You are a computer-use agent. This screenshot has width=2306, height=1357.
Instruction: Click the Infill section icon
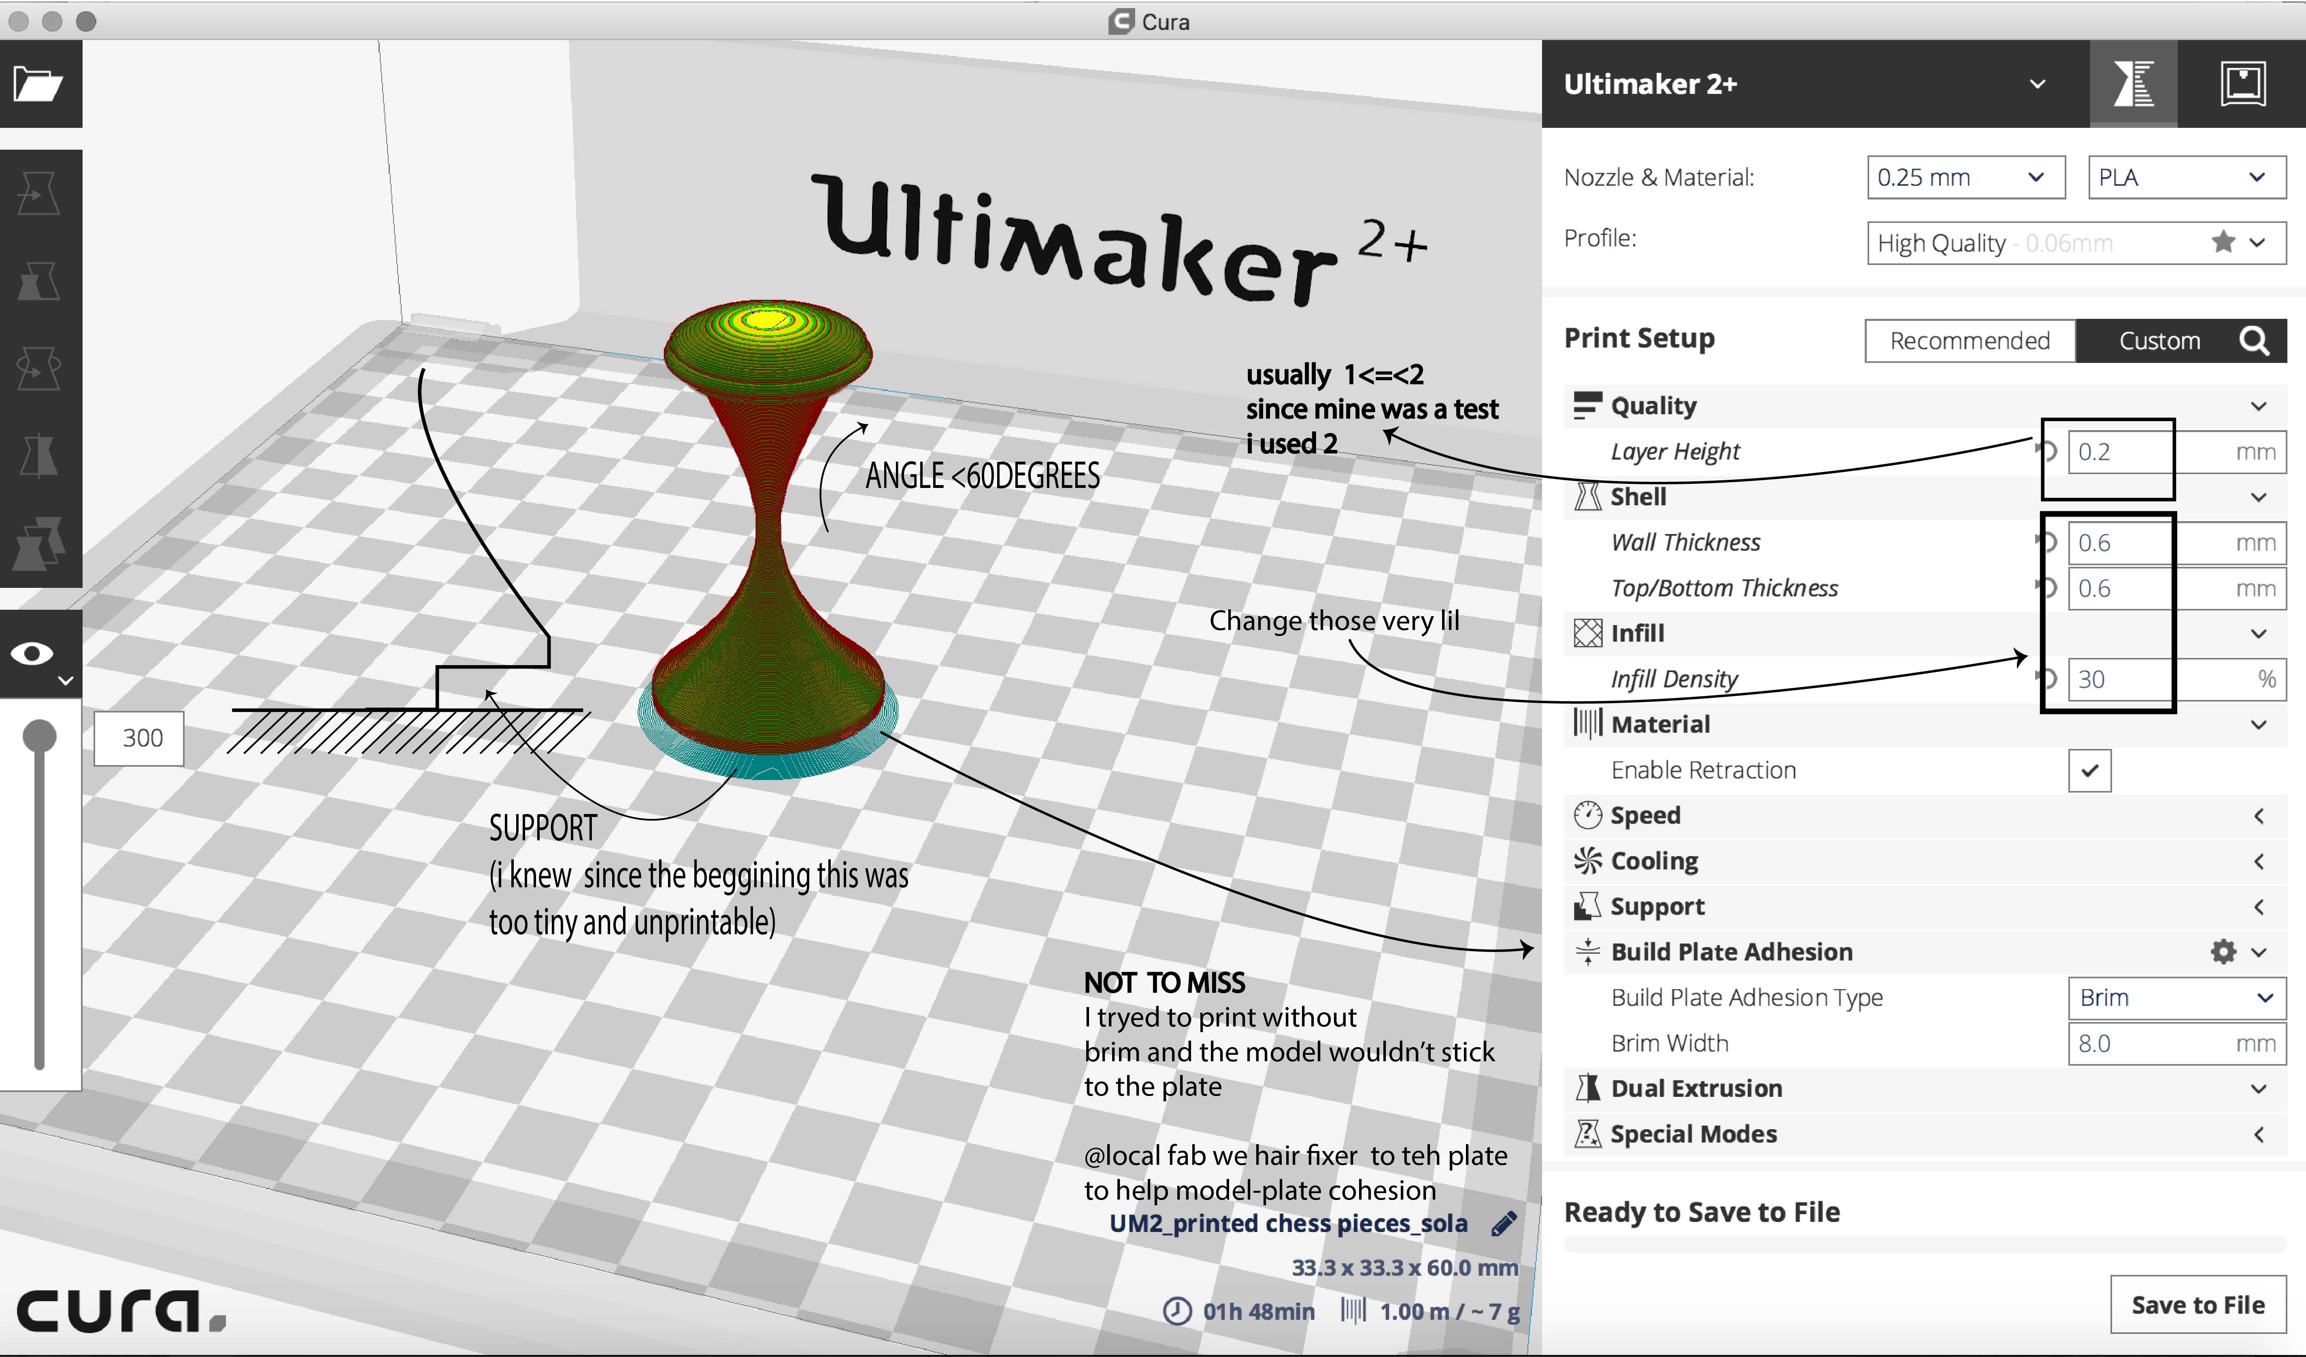[1588, 633]
